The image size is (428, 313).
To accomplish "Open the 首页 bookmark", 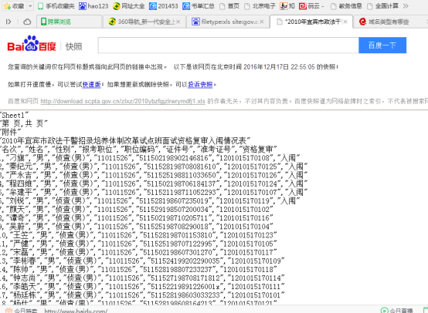I will point(229,6).
